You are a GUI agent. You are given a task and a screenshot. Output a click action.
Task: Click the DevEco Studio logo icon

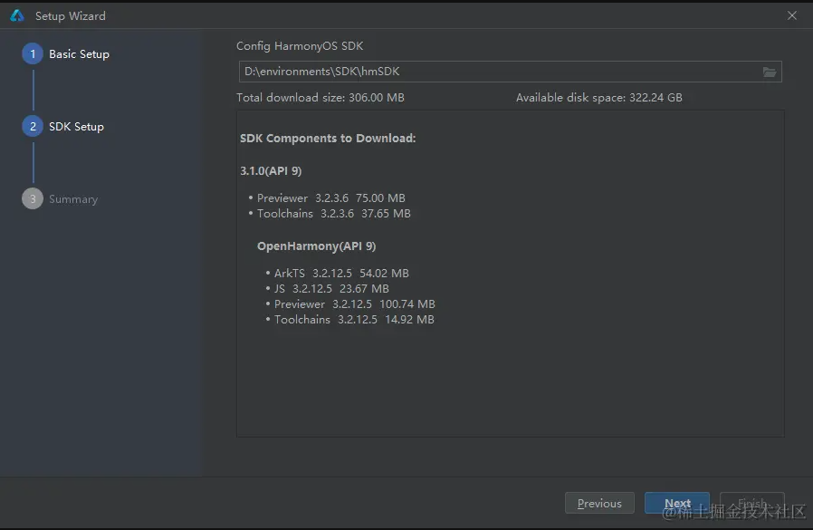pyautogui.click(x=17, y=15)
